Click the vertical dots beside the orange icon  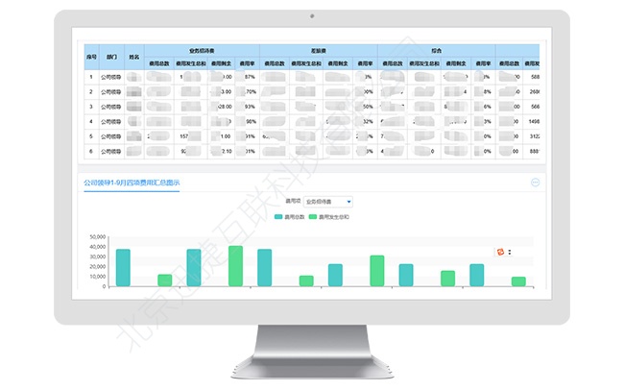pos(510,252)
